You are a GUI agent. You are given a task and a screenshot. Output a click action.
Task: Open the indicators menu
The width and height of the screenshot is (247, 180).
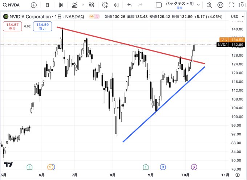[75, 5]
